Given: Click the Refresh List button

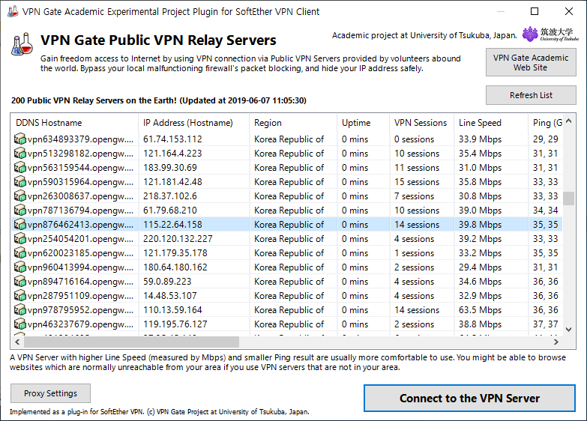Looking at the screenshot, I should pyautogui.click(x=531, y=95).
